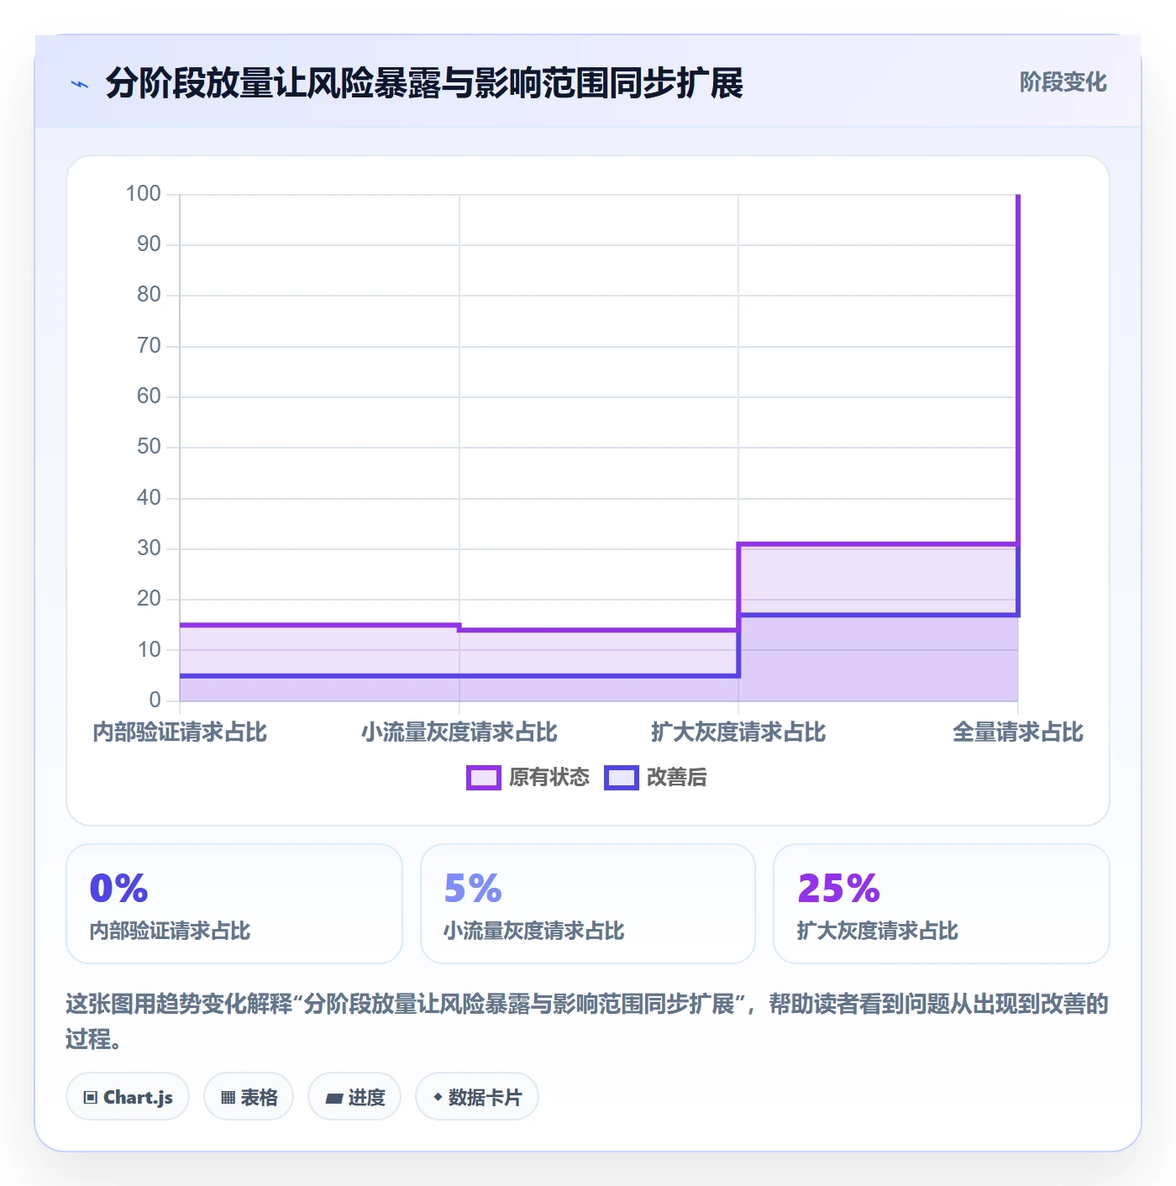This screenshot has height=1186, width=1176.
Task: Click the 0 y-axis tick label
Action: 155,701
